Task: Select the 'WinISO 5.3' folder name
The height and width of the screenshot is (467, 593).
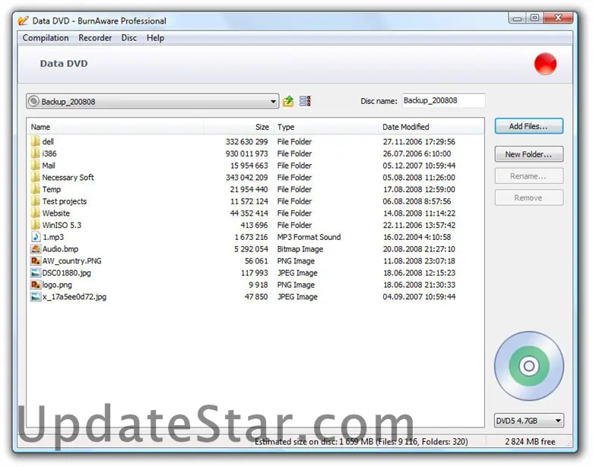Action: click(62, 225)
